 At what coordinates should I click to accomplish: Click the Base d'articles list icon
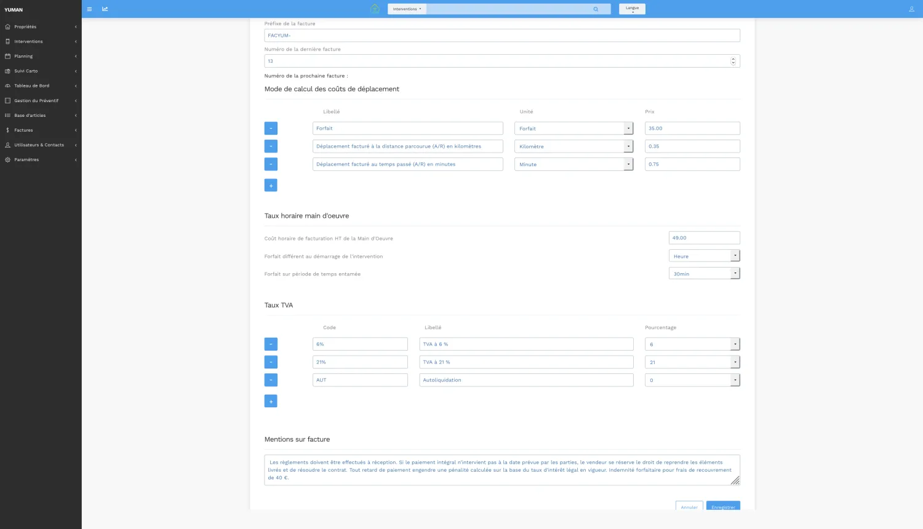click(x=7, y=116)
